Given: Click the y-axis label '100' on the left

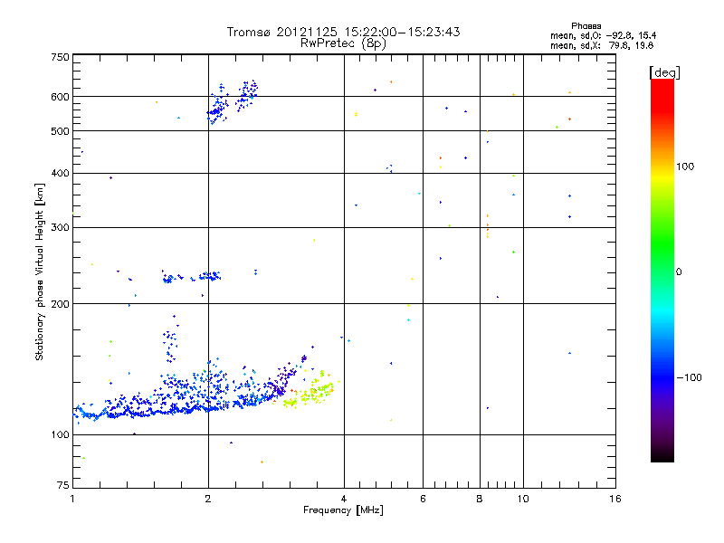Looking at the screenshot, I should click(60, 434).
